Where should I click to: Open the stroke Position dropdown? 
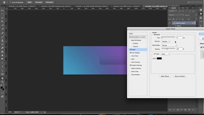166,41
